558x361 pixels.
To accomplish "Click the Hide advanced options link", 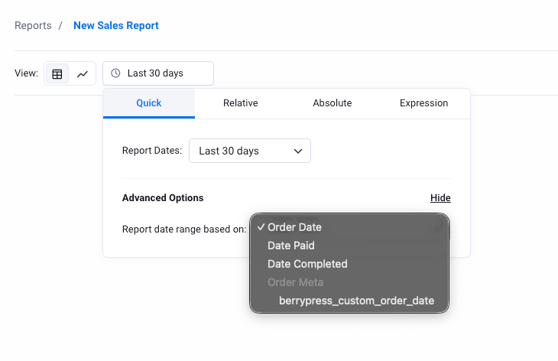I will point(440,197).
